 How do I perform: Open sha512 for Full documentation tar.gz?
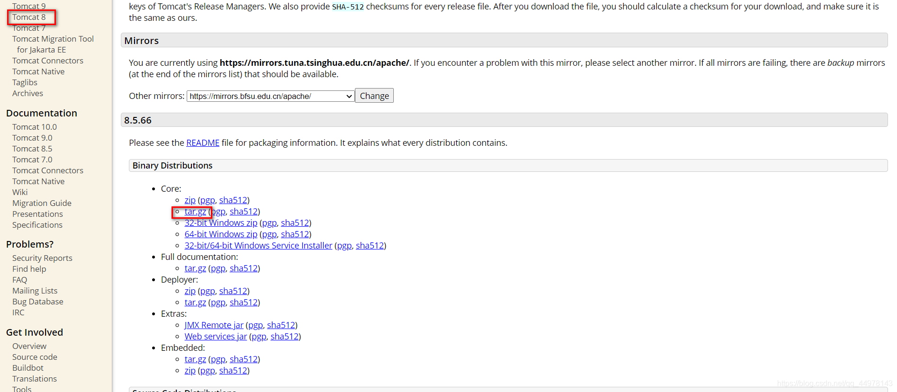click(244, 268)
